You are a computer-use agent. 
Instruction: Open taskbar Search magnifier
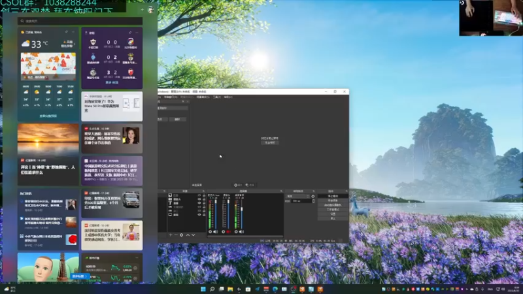click(212, 289)
